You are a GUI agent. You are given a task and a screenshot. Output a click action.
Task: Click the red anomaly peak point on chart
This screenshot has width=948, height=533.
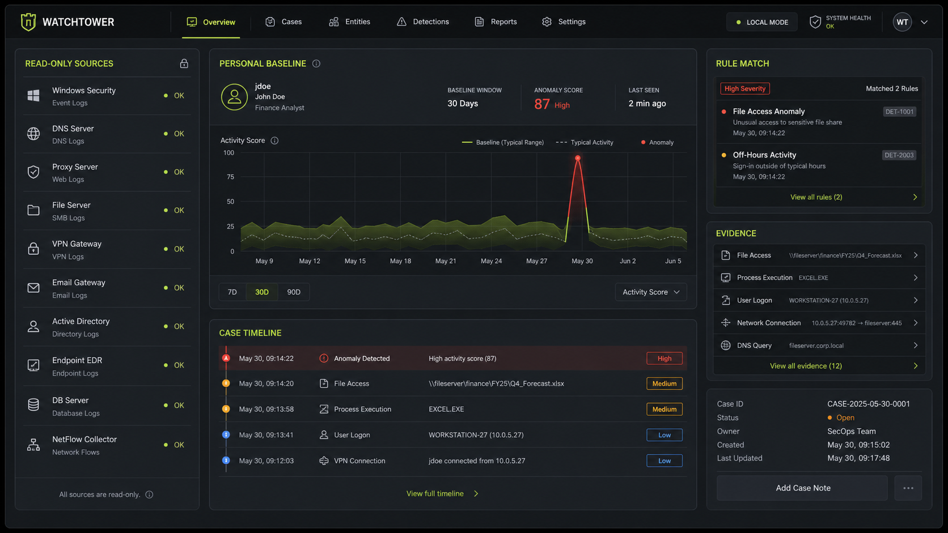[577, 159]
